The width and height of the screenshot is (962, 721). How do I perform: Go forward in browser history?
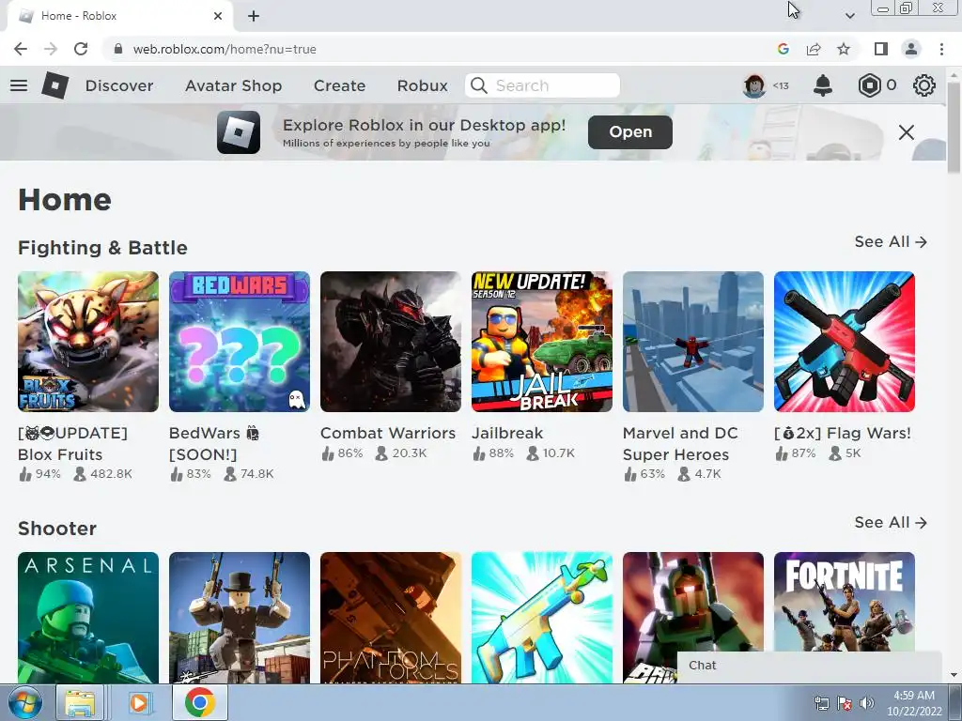point(51,49)
